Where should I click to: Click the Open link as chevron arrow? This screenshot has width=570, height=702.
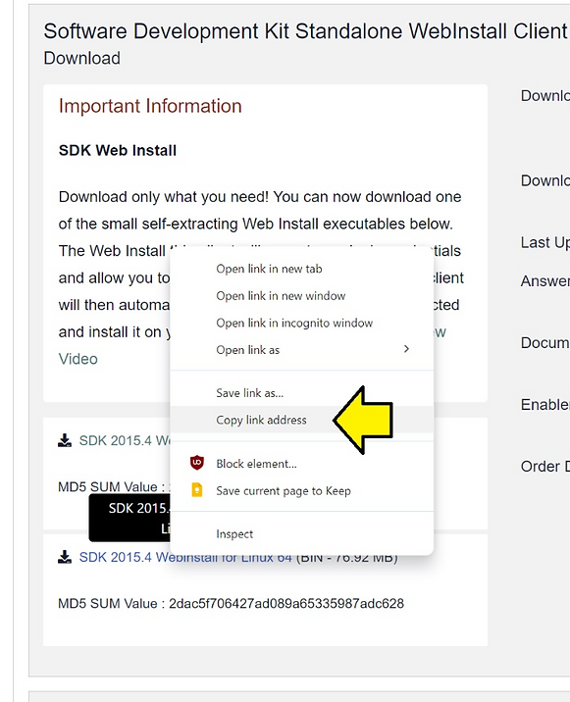click(x=406, y=349)
